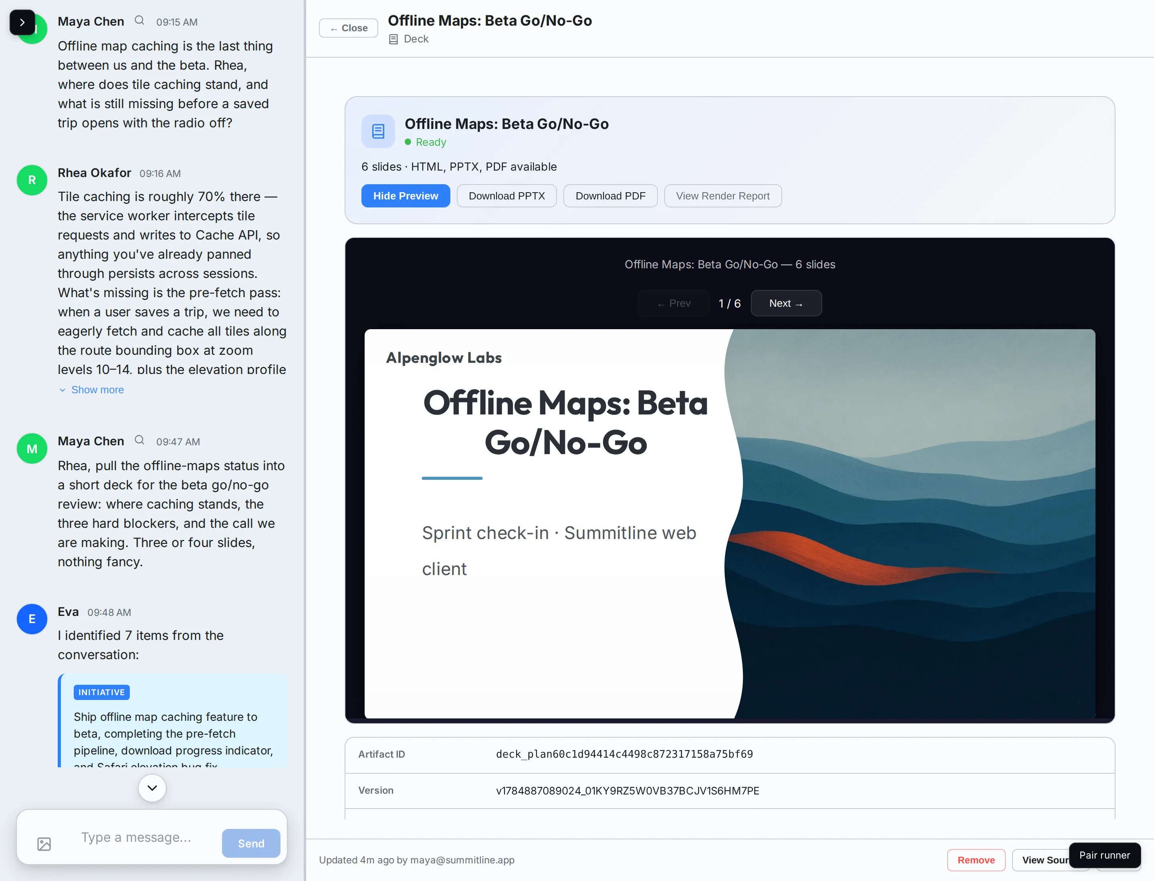Click the Version row label
The height and width of the screenshot is (881, 1154).
pos(376,790)
